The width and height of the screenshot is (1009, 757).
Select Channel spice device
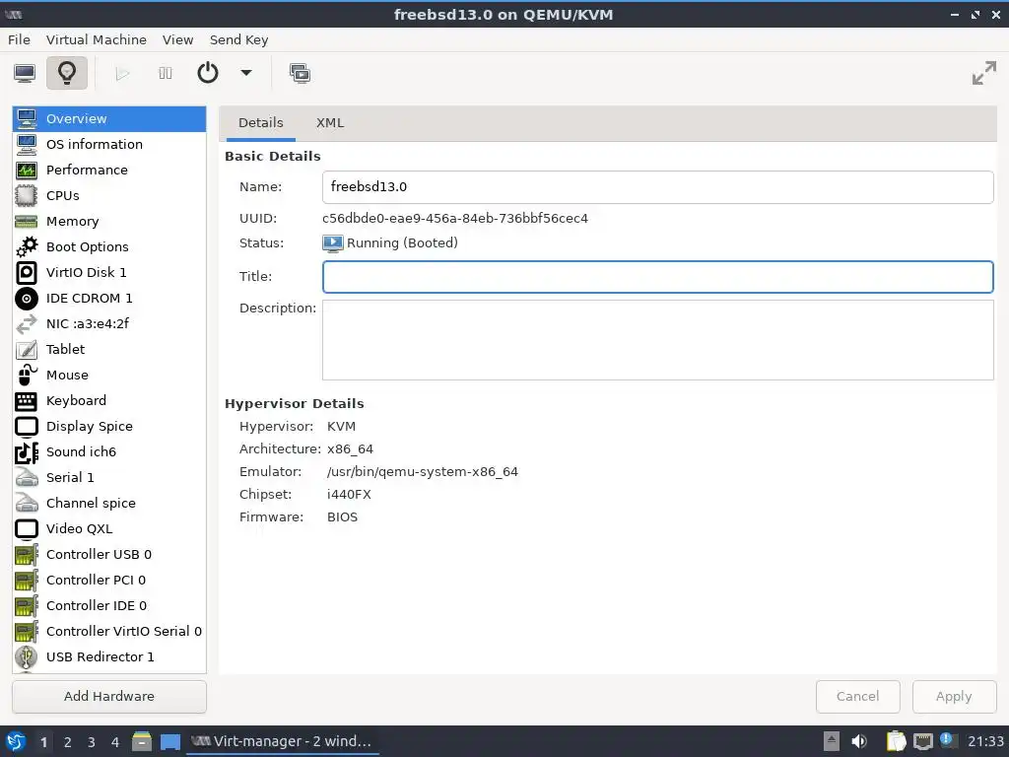(x=109, y=504)
